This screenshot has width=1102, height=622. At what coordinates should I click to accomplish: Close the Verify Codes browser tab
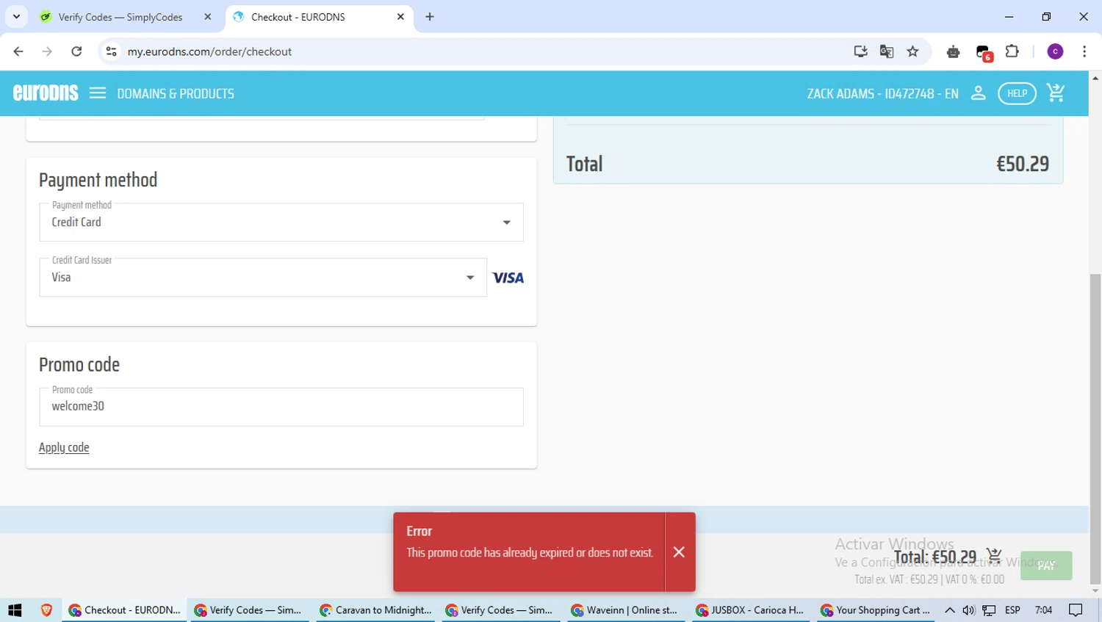click(x=208, y=17)
